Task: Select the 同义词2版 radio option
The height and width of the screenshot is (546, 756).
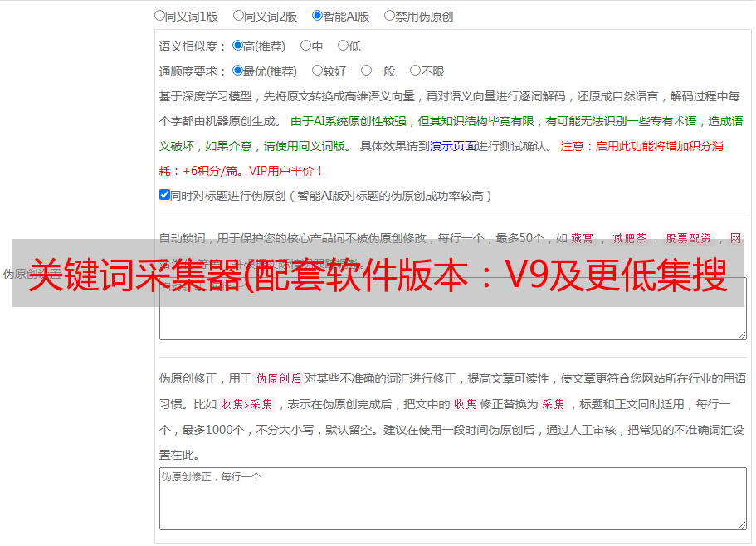Action: (x=238, y=16)
